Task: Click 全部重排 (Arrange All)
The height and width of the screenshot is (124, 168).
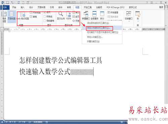Action: (x=94, y=16)
